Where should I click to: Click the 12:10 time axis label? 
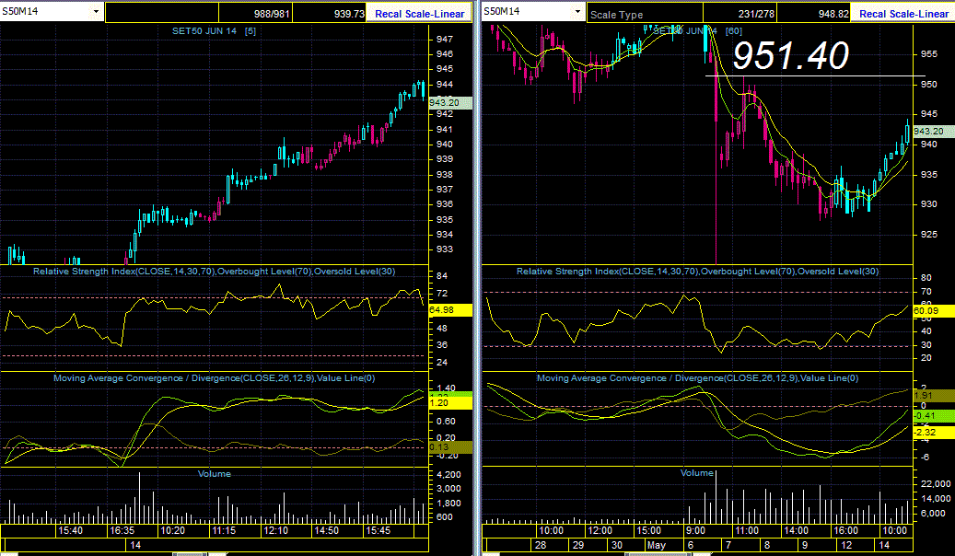[276, 530]
